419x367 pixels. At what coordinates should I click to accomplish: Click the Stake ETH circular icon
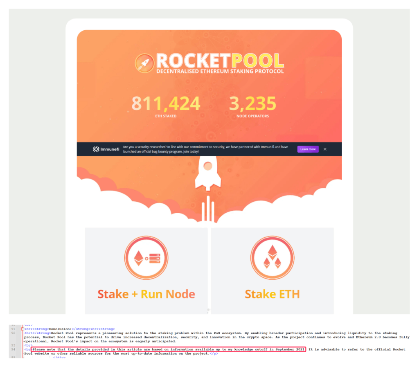pos(272,258)
